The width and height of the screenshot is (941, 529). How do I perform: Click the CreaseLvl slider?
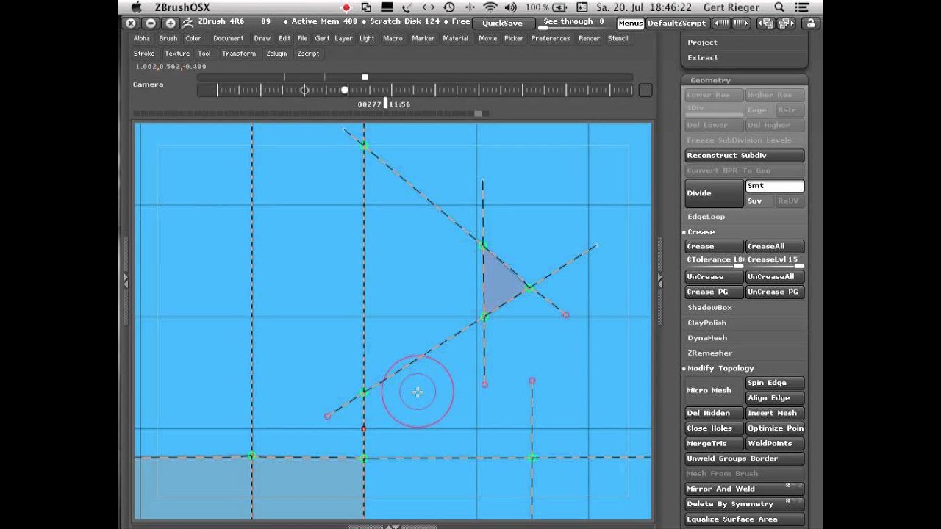(775, 261)
